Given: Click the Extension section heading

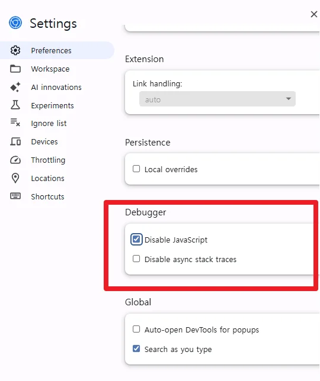Looking at the screenshot, I should coord(145,59).
